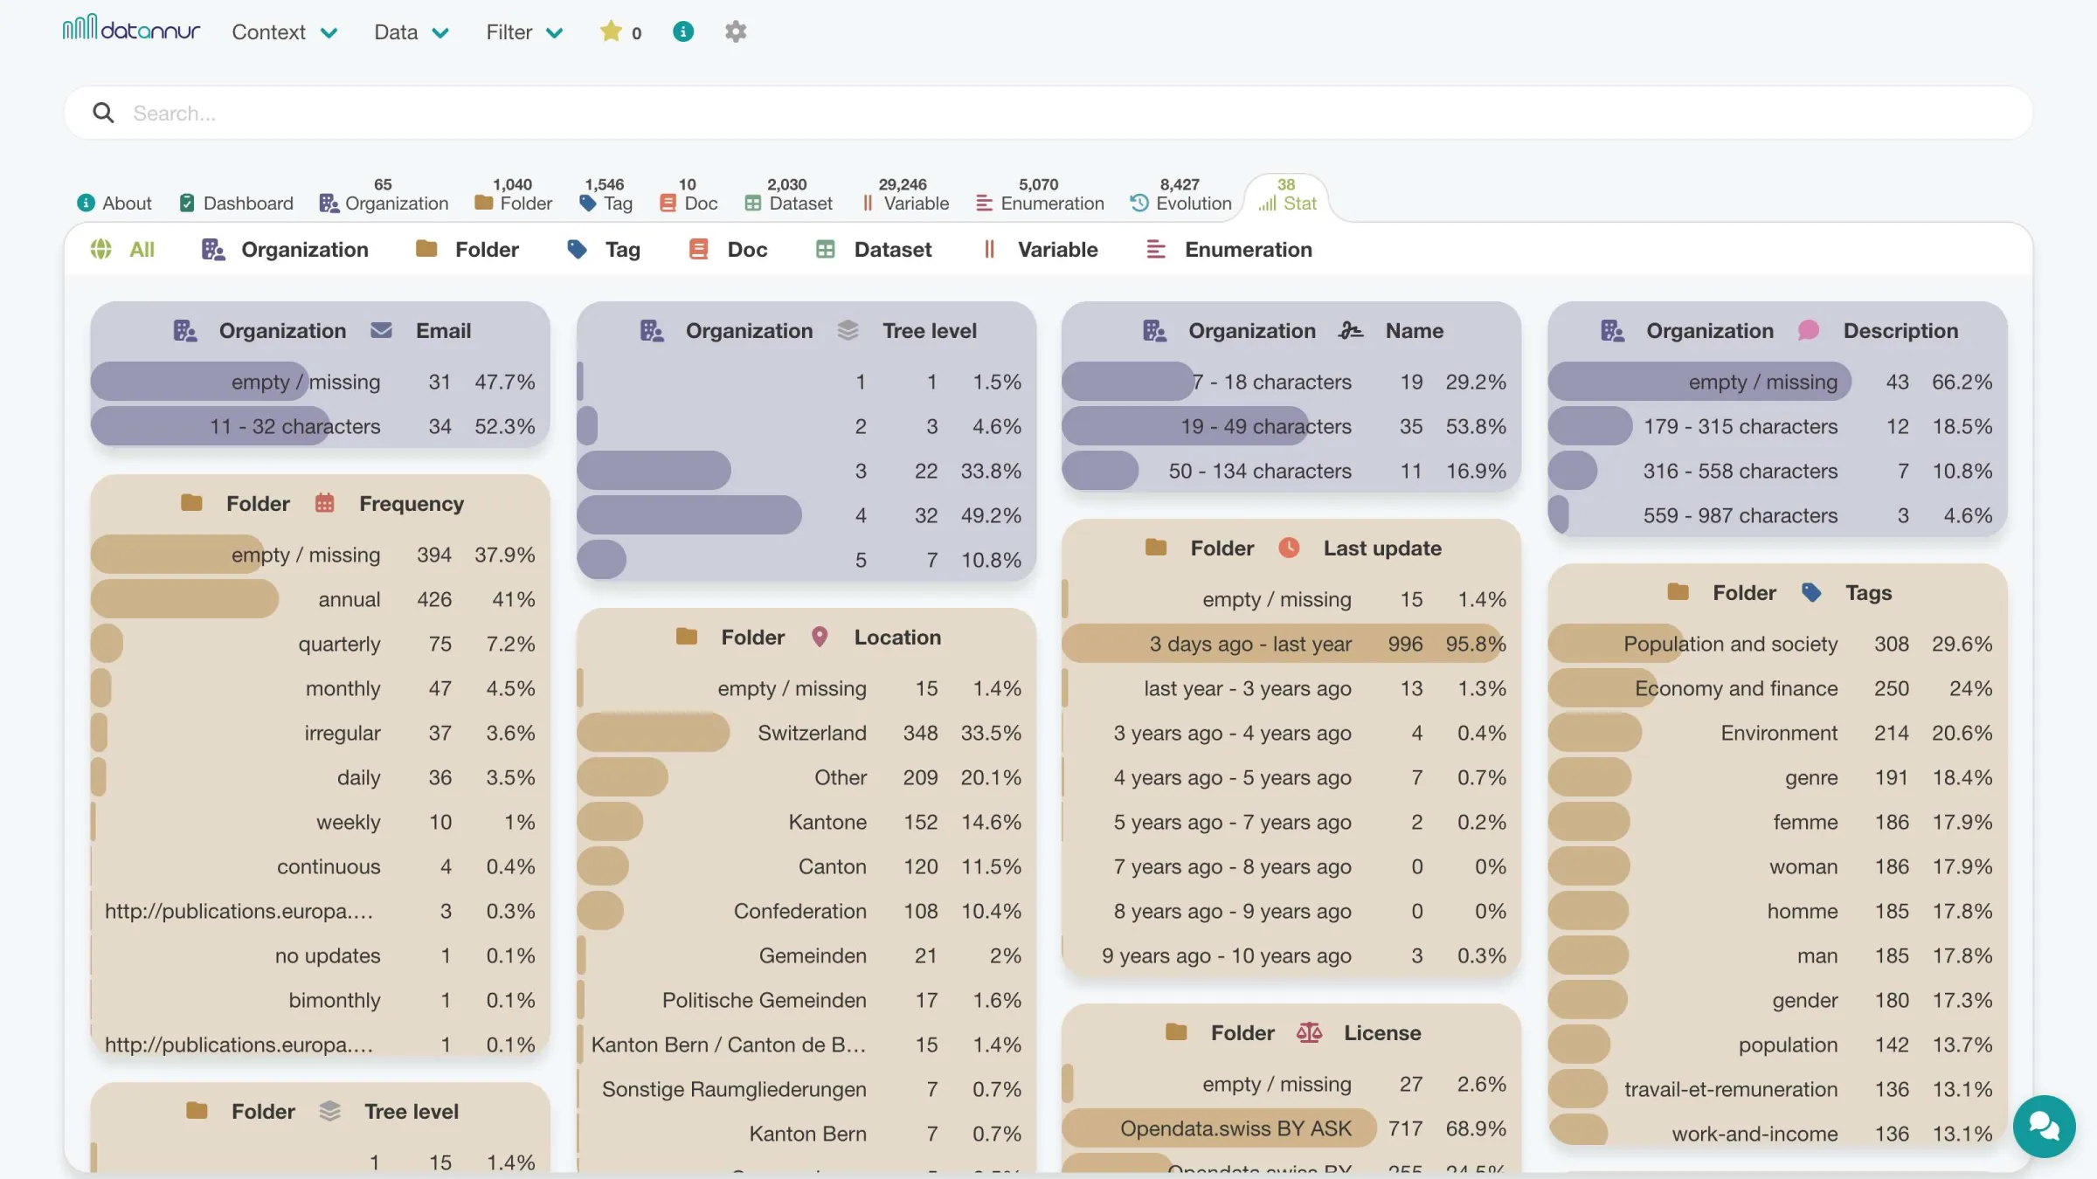Viewport: 2097px width, 1179px height.
Task: Click folder icon in Folder Frequency header
Action: pos(191,504)
